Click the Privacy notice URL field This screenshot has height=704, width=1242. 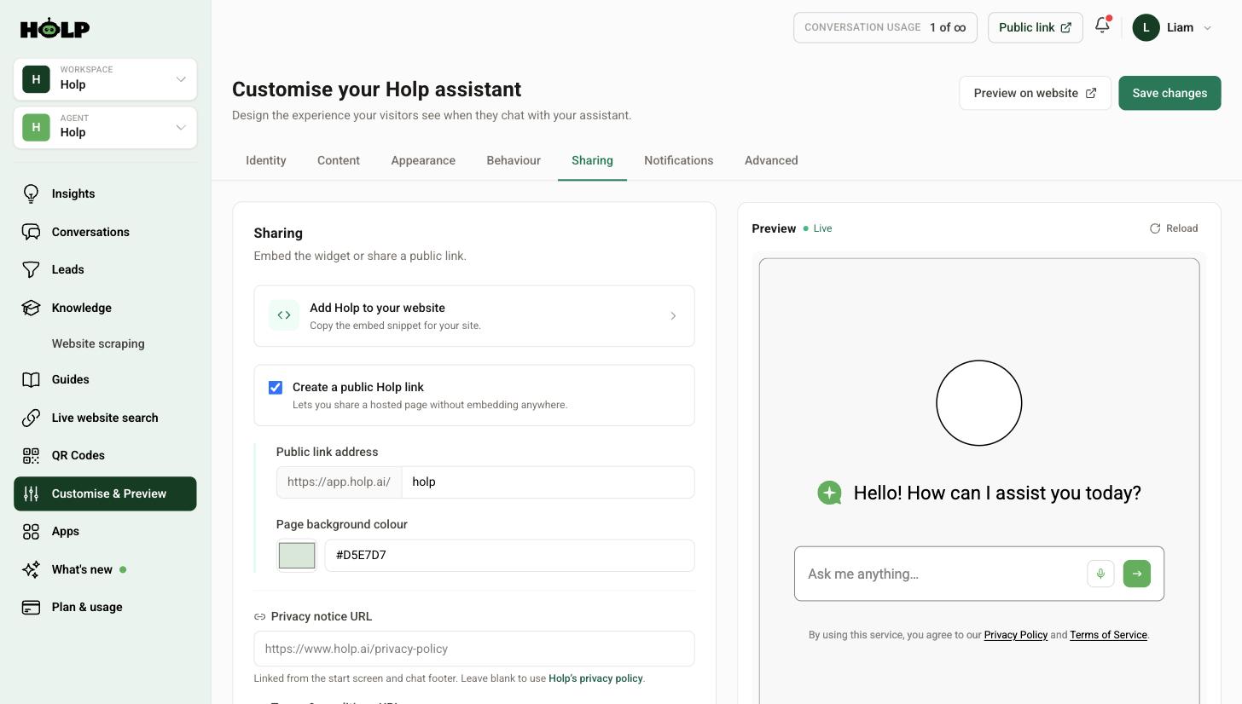click(474, 649)
